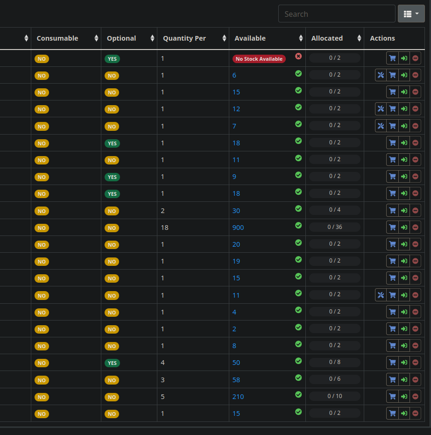Click the sort arrows on the Available column

300,38
